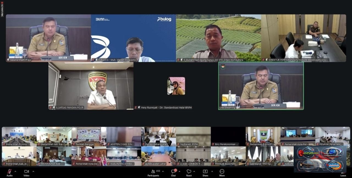Click the red notification badge on Chat

coord(175,170)
